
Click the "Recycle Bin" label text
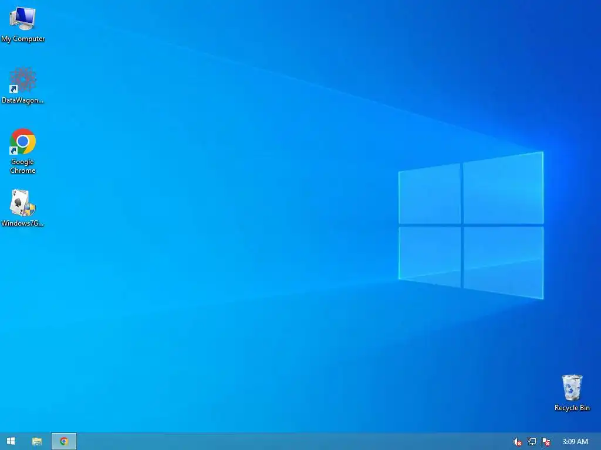coord(572,408)
